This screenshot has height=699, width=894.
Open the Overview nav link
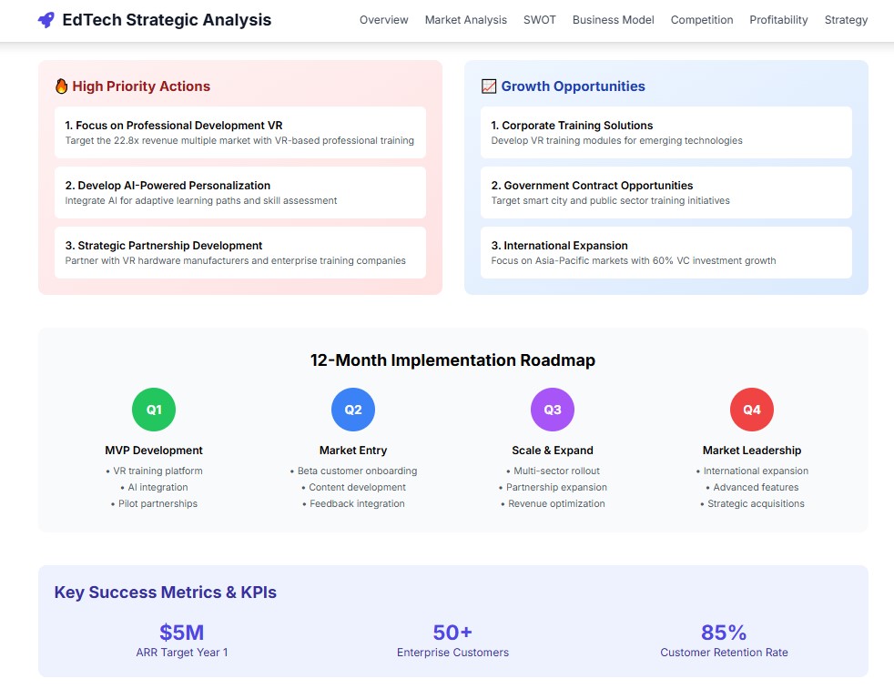pos(383,20)
